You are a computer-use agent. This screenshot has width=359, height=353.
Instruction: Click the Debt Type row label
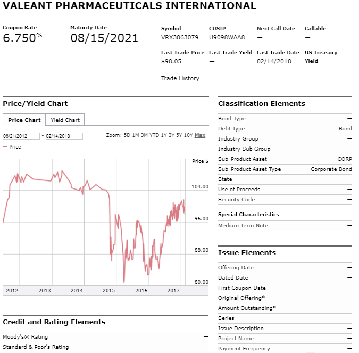tap(231, 129)
